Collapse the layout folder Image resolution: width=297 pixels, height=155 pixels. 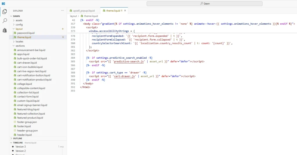pos(19,29)
